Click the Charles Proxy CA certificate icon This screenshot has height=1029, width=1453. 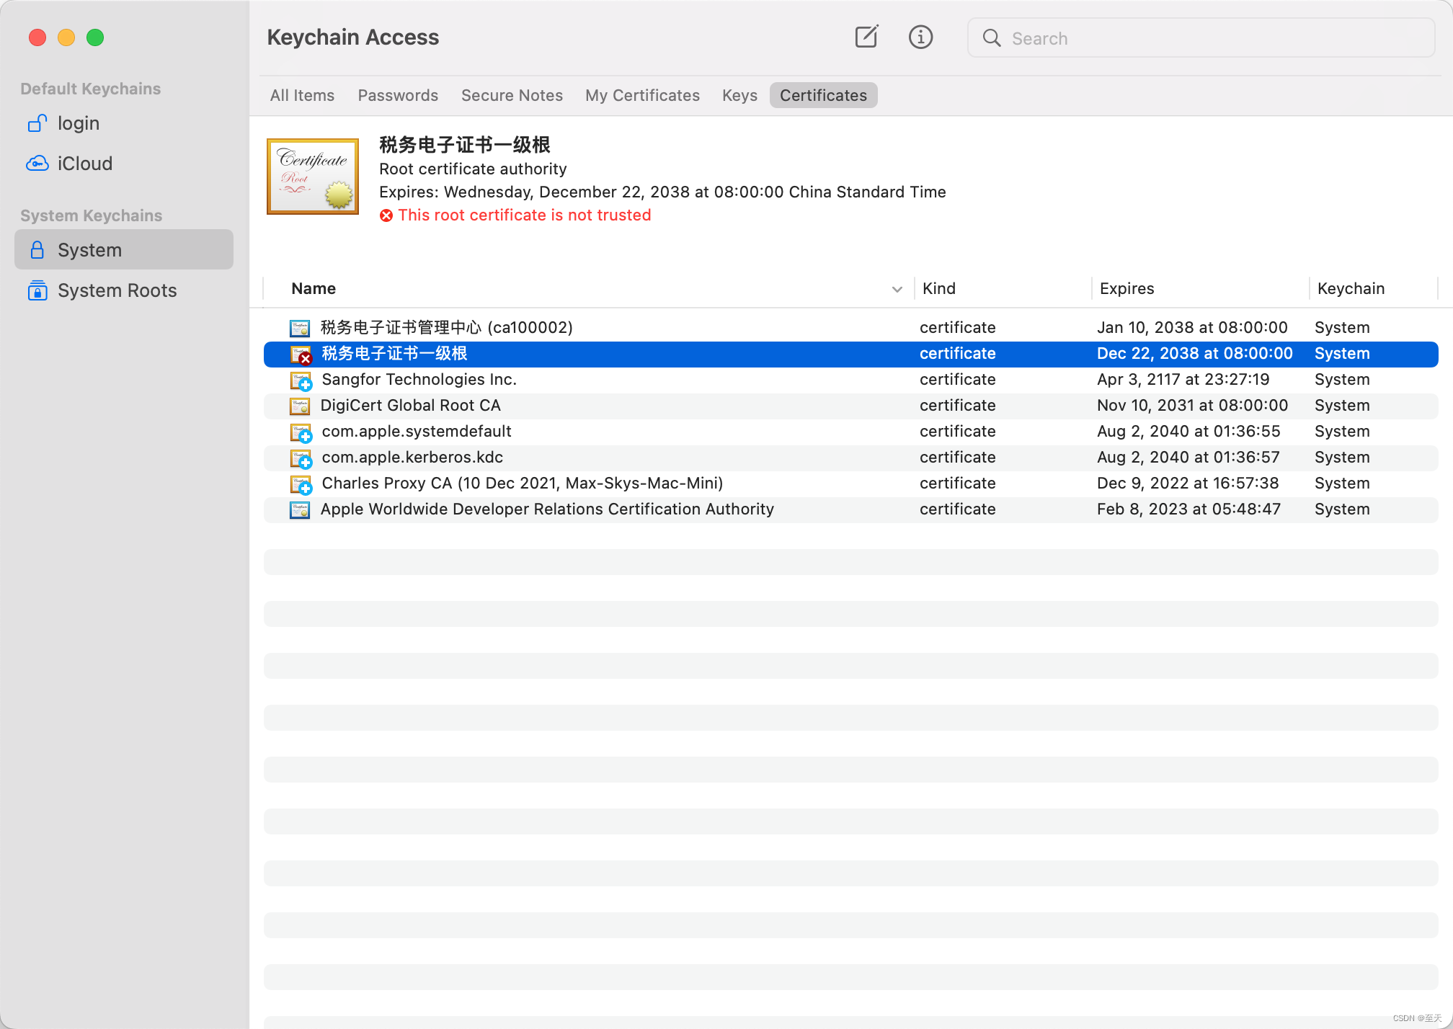301,484
